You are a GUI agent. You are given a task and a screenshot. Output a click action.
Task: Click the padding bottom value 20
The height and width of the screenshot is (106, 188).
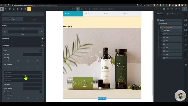coord(23,35)
